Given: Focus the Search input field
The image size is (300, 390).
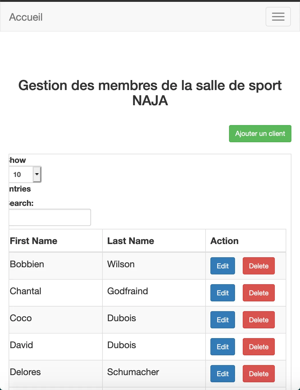Looking at the screenshot, I should click(x=50, y=217).
